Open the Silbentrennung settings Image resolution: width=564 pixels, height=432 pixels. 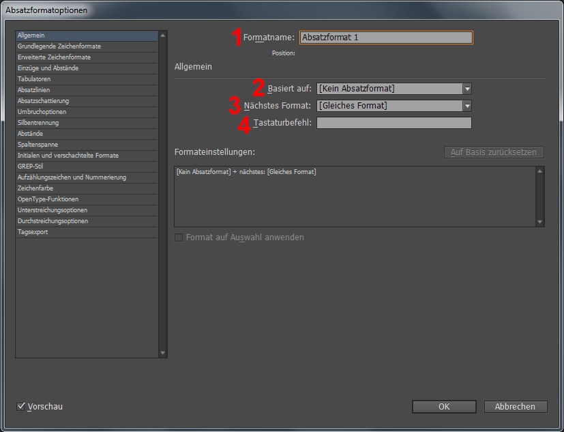tap(38, 123)
